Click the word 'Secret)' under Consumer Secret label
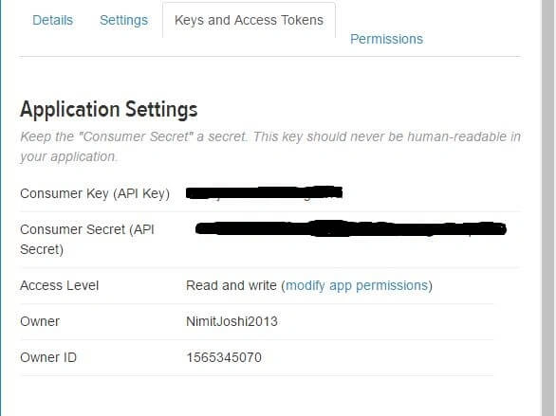 42,249
